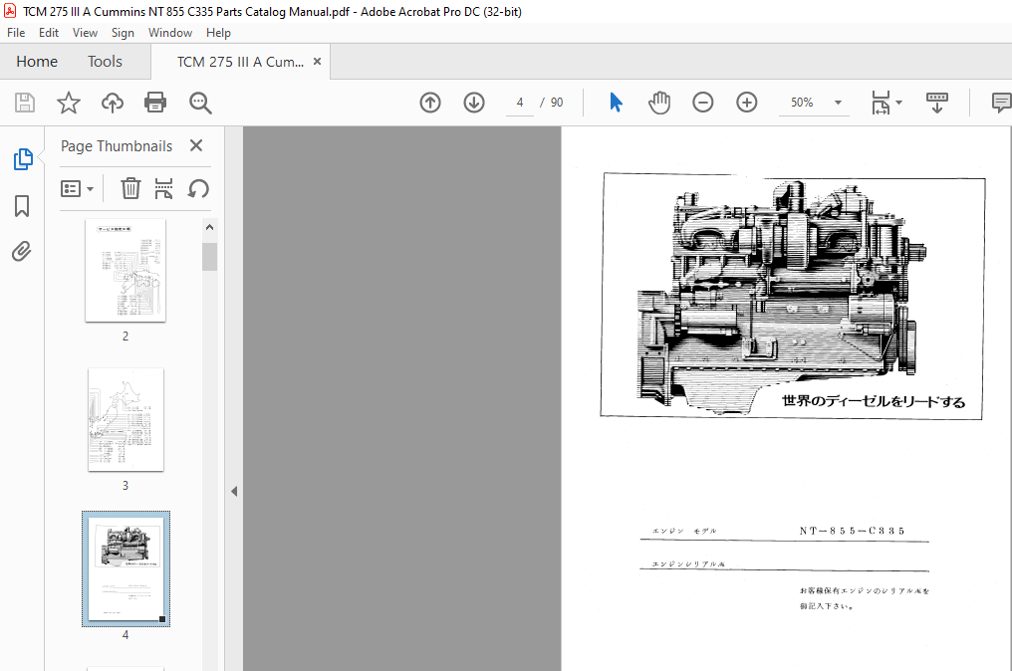Zoom out with the minus button
Image resolution: width=1012 pixels, height=671 pixels.
coord(703,103)
